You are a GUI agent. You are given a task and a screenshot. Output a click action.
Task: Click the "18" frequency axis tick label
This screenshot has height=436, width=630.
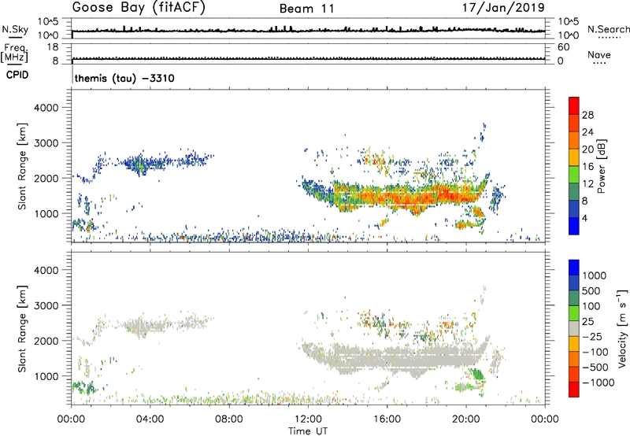point(53,47)
